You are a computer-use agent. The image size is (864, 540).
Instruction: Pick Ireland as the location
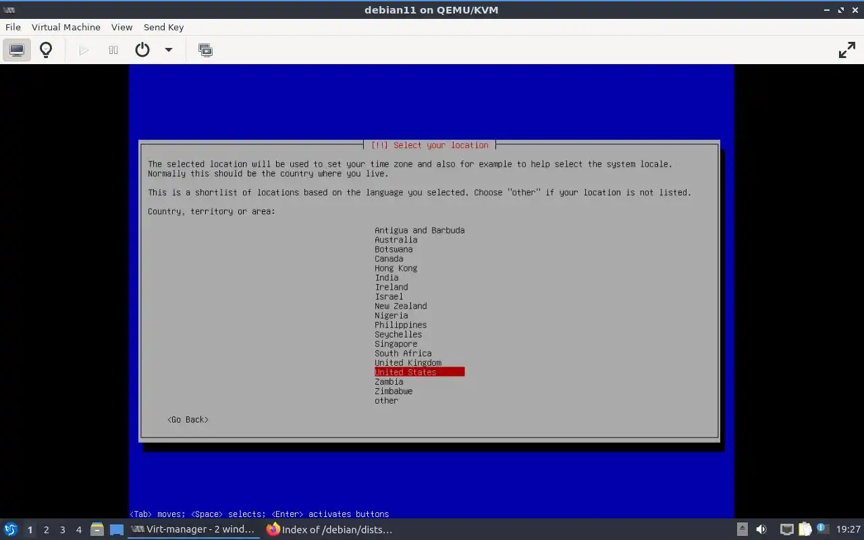point(391,287)
